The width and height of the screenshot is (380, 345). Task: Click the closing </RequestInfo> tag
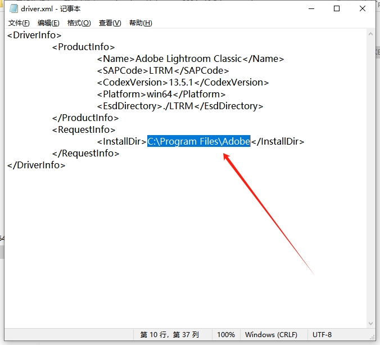coord(86,154)
